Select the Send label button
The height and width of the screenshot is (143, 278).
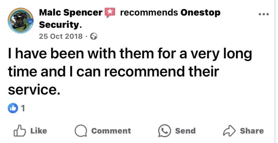tap(185, 131)
